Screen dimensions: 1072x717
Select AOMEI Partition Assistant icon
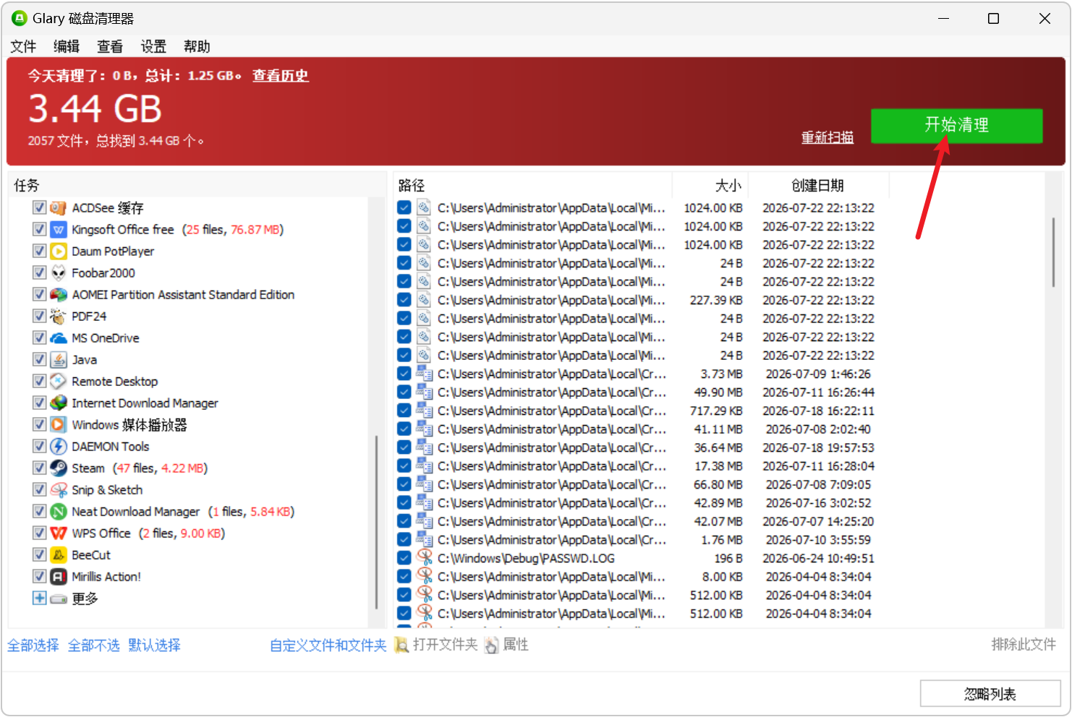(59, 295)
